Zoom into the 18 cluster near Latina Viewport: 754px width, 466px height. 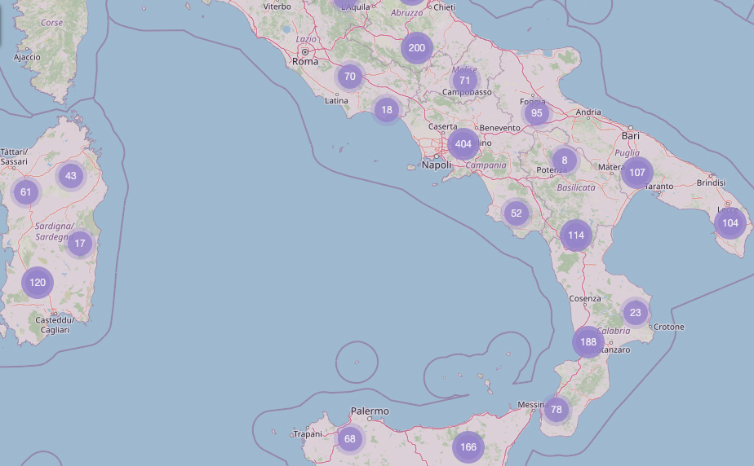(x=387, y=110)
